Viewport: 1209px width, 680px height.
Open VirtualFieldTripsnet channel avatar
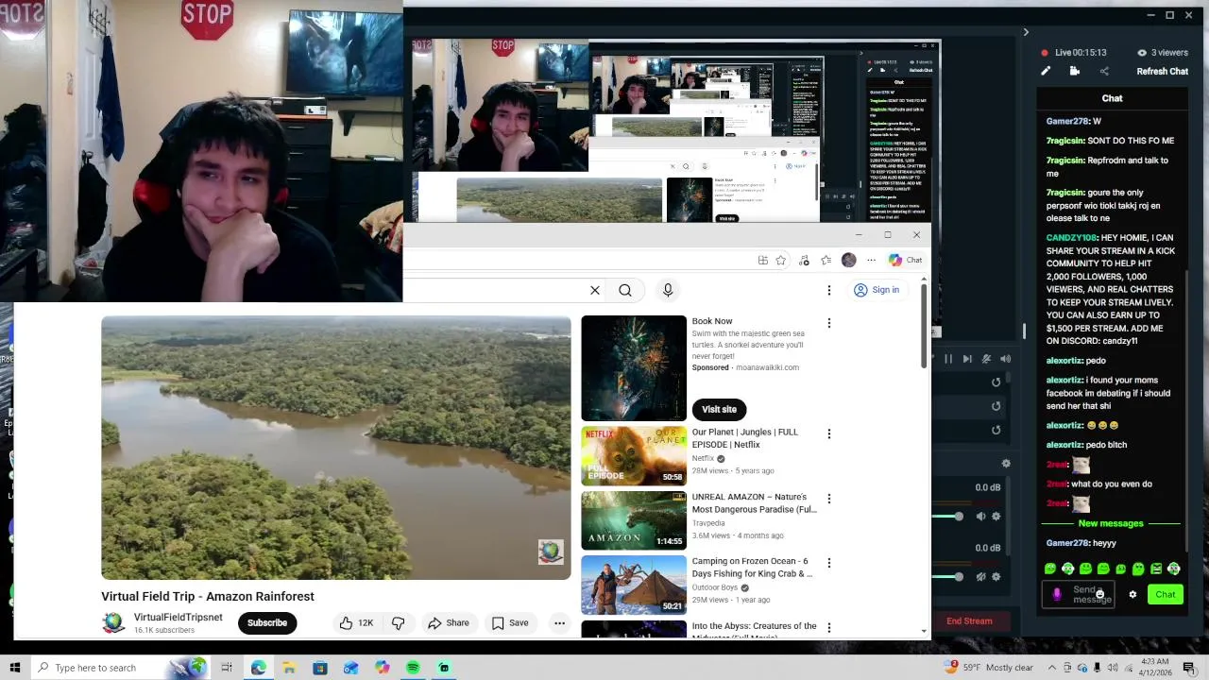(113, 622)
